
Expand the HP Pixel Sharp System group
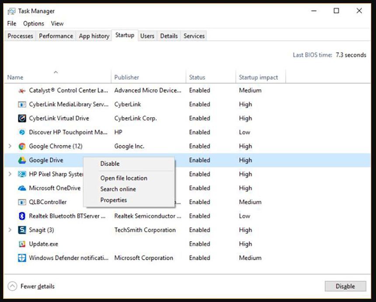10,174
